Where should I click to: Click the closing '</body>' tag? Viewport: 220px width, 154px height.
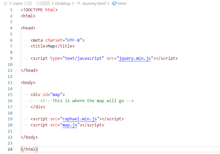(x=29, y=137)
